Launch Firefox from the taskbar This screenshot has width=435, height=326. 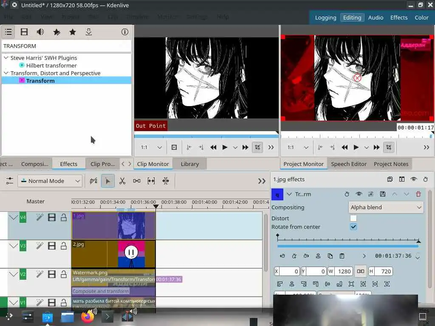(88, 317)
